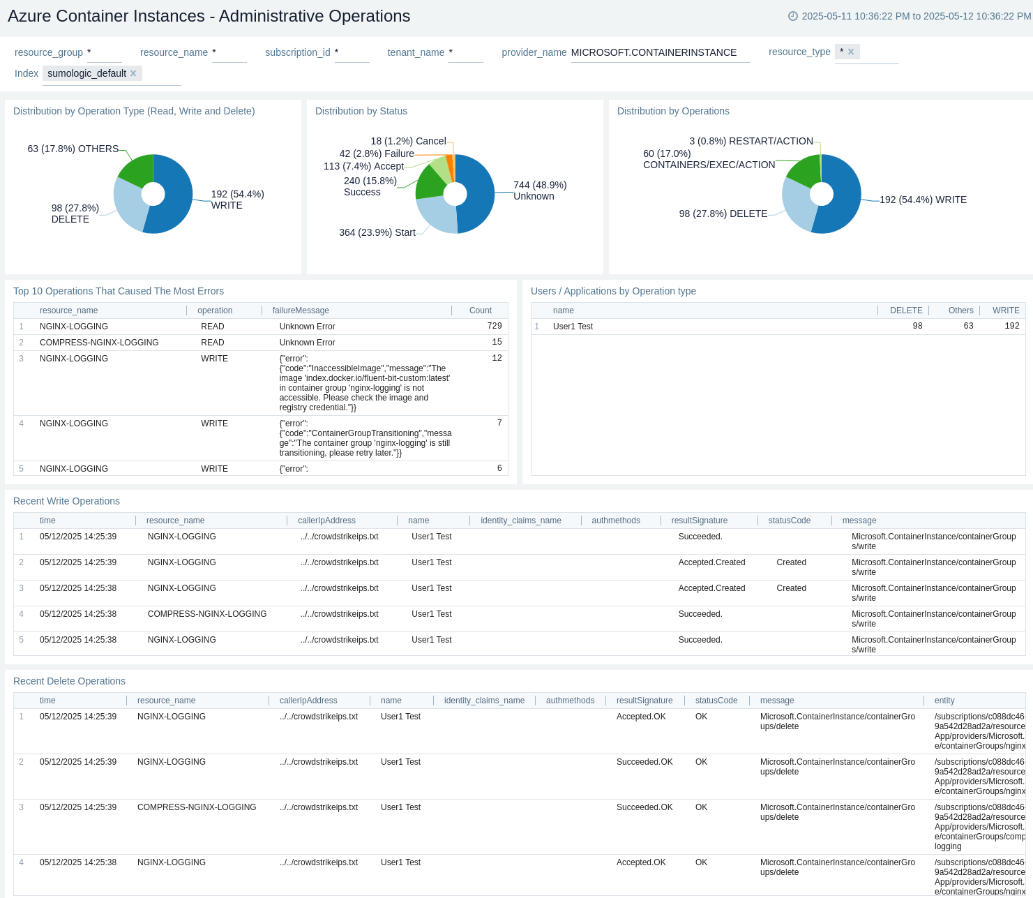Screen dimensions: 1033x898
Task: Select the green OTHERS slice in Operation Type pie
Action: [x=139, y=170]
